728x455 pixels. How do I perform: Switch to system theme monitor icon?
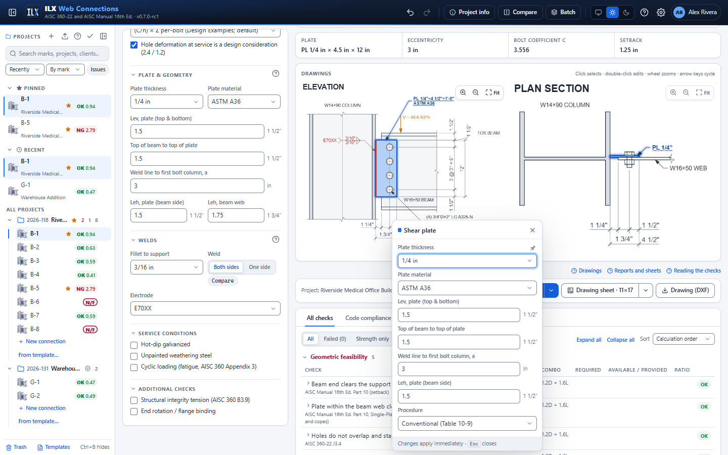coord(598,12)
